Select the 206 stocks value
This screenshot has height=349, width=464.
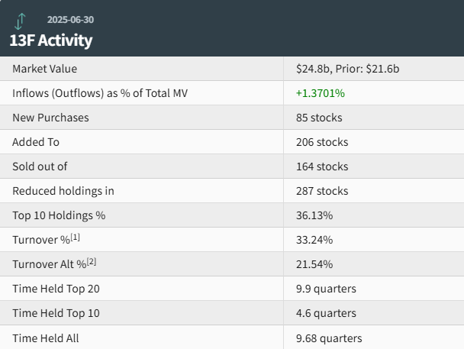coord(322,142)
